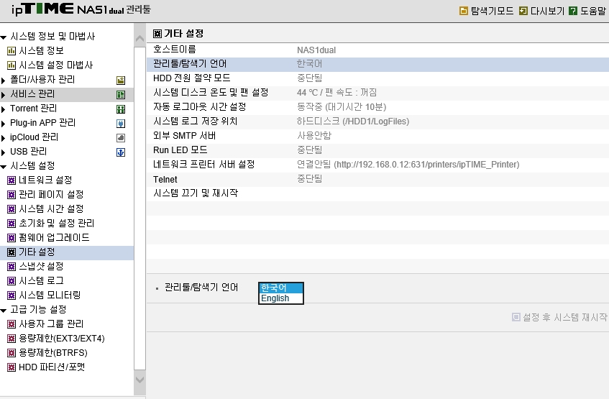Collapse the 시스템 설정 tree section
The height and width of the screenshot is (399, 609).
tap(4, 167)
